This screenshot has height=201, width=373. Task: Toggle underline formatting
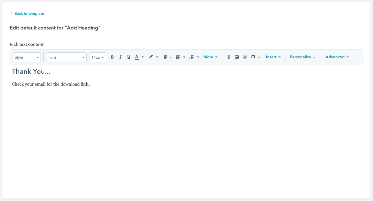[x=129, y=57]
